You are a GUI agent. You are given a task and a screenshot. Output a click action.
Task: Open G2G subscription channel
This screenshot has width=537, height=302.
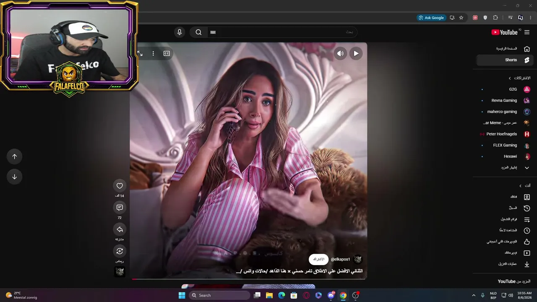coord(505,89)
